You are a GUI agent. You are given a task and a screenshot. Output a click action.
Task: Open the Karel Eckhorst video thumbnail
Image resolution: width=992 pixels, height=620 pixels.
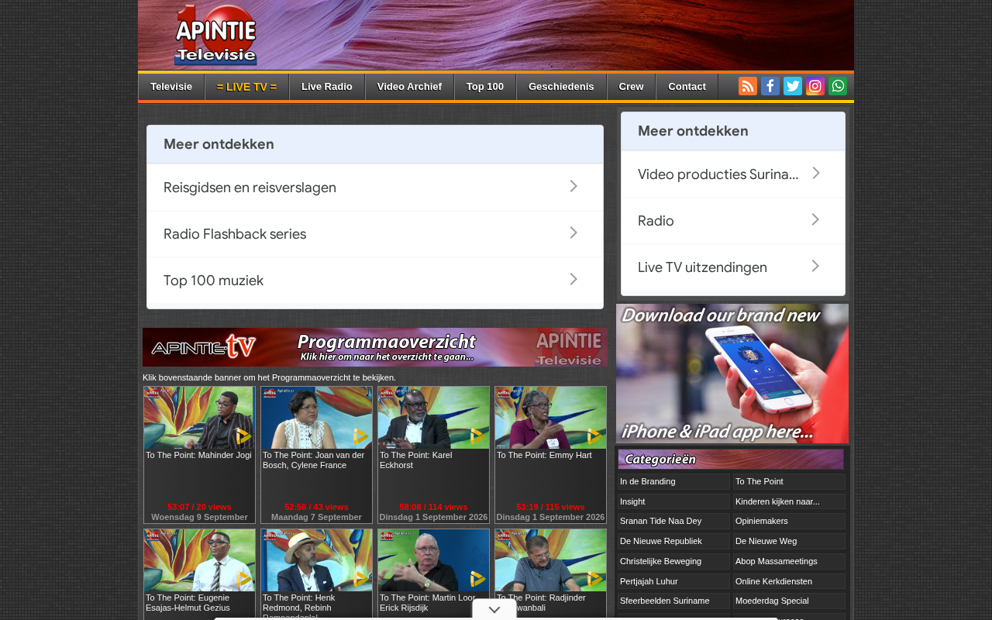pyautogui.click(x=433, y=418)
